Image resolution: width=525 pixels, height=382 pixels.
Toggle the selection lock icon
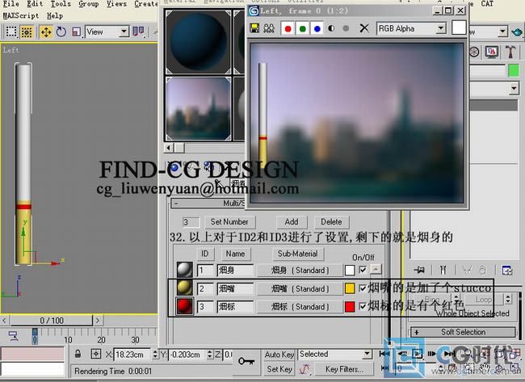pos(78,354)
